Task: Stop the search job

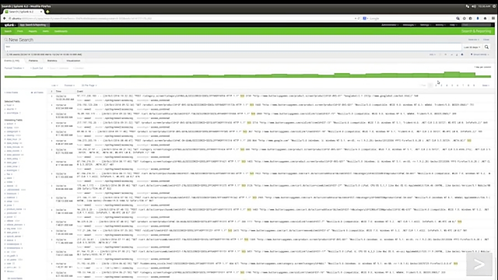Action: click(445, 55)
